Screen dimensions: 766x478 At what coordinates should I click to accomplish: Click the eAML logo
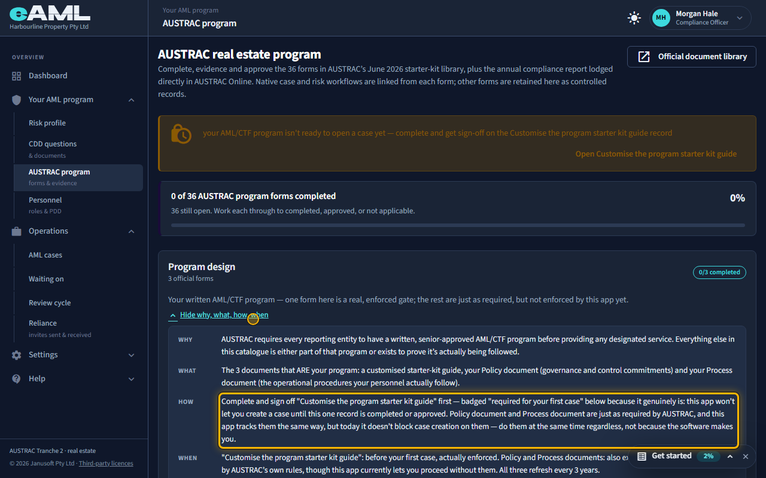50,12
